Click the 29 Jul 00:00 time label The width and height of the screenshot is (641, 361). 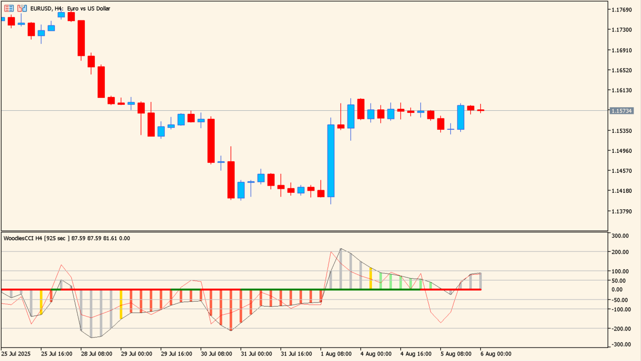click(137, 354)
